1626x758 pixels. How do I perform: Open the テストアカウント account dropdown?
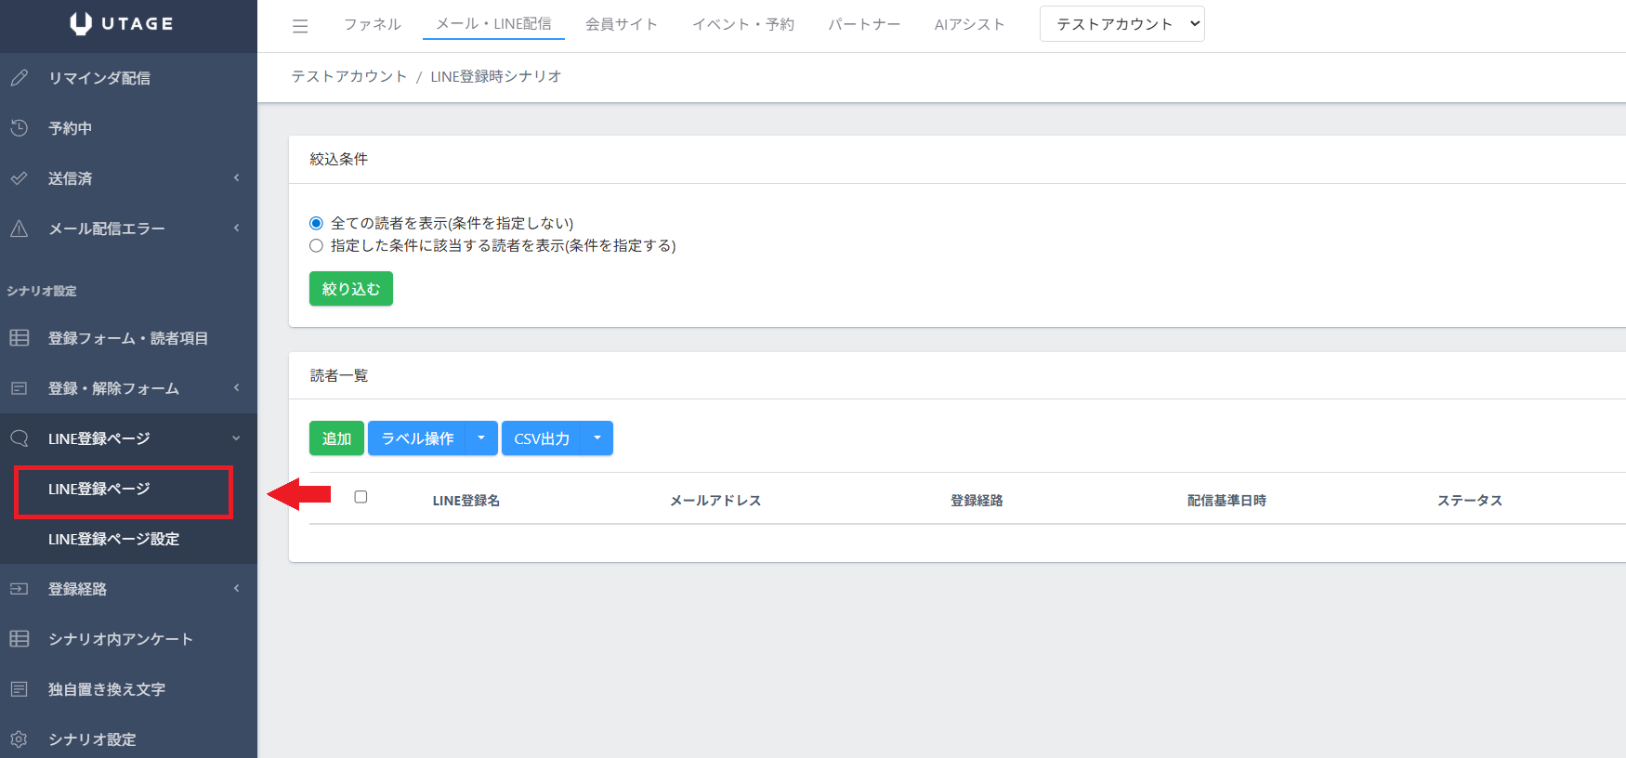click(x=1121, y=24)
